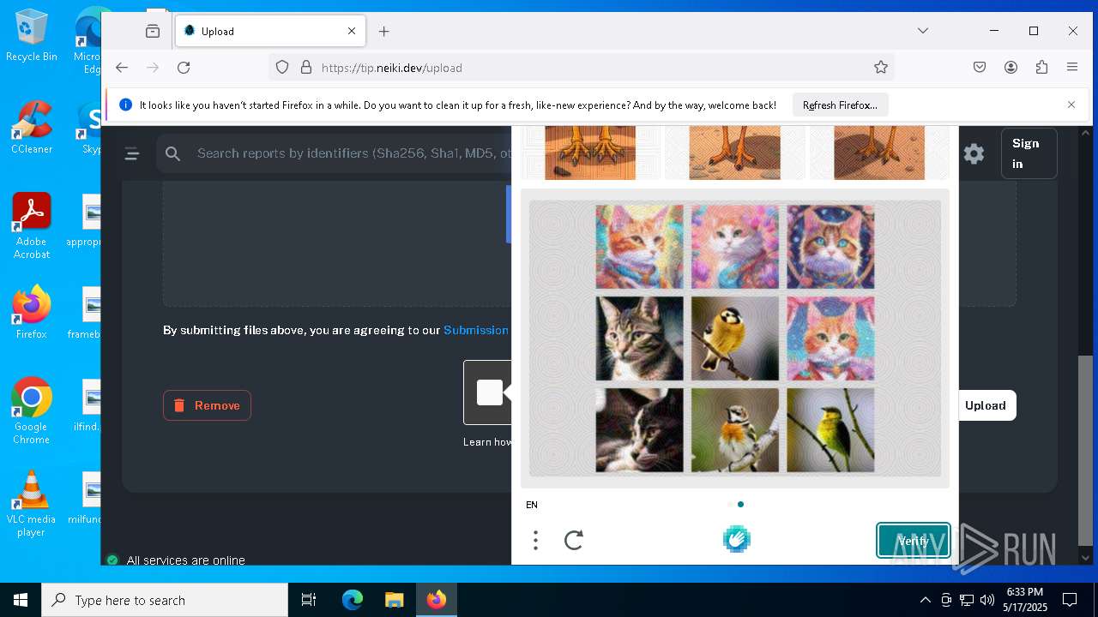This screenshot has width=1098, height=617.
Task: Click the hCaptcha hand logo
Action: 737,539
